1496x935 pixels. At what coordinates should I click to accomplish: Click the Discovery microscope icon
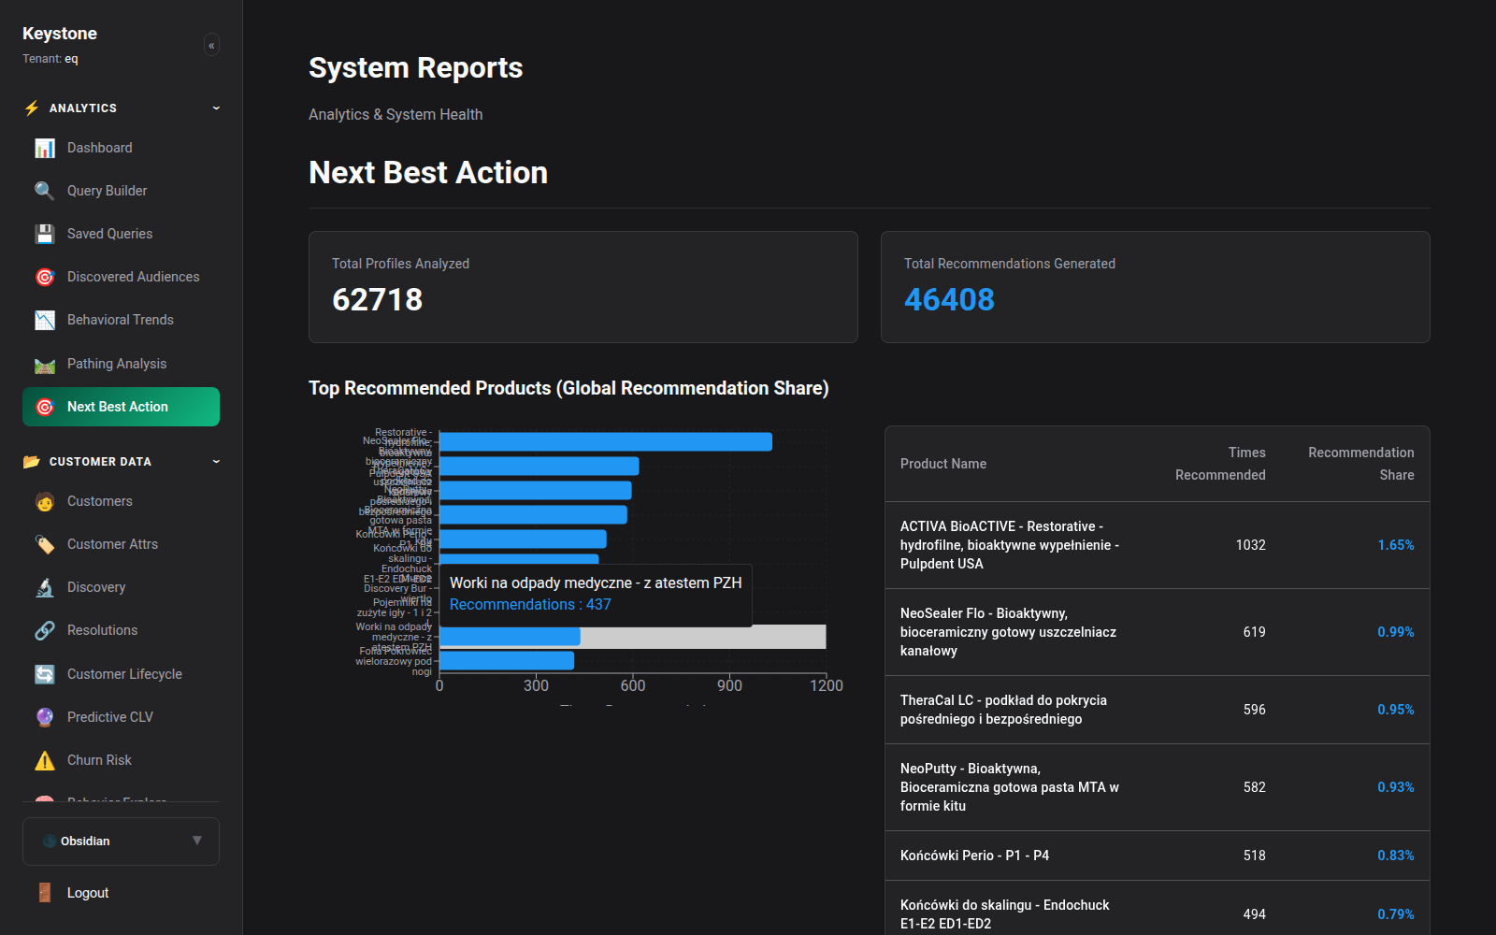coord(45,587)
